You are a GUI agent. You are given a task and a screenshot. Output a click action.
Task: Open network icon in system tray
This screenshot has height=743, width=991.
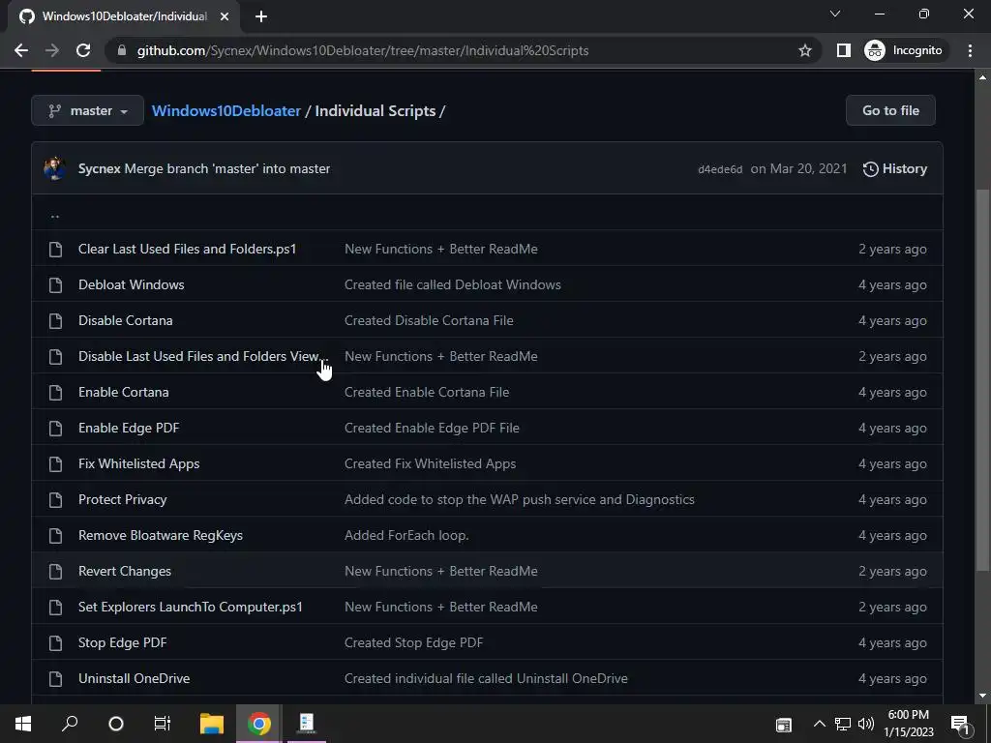pos(843,724)
